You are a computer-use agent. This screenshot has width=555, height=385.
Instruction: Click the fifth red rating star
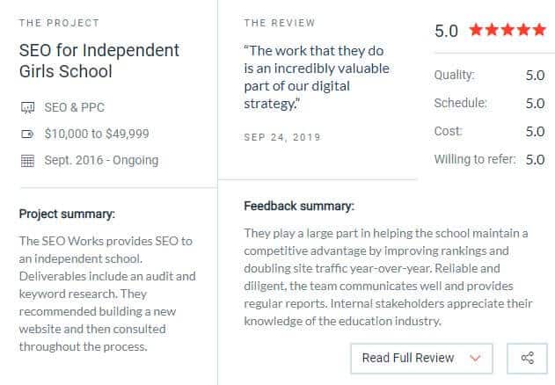point(539,29)
